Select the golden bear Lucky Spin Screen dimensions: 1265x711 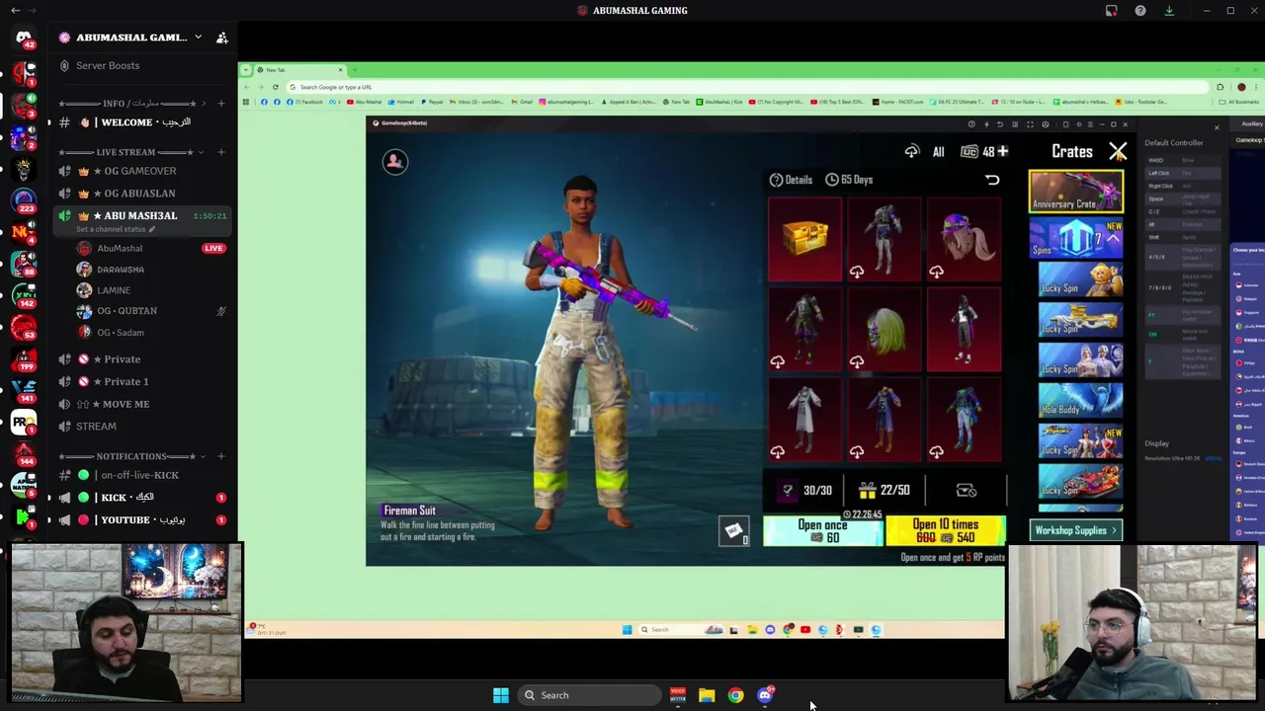pyautogui.click(x=1080, y=278)
